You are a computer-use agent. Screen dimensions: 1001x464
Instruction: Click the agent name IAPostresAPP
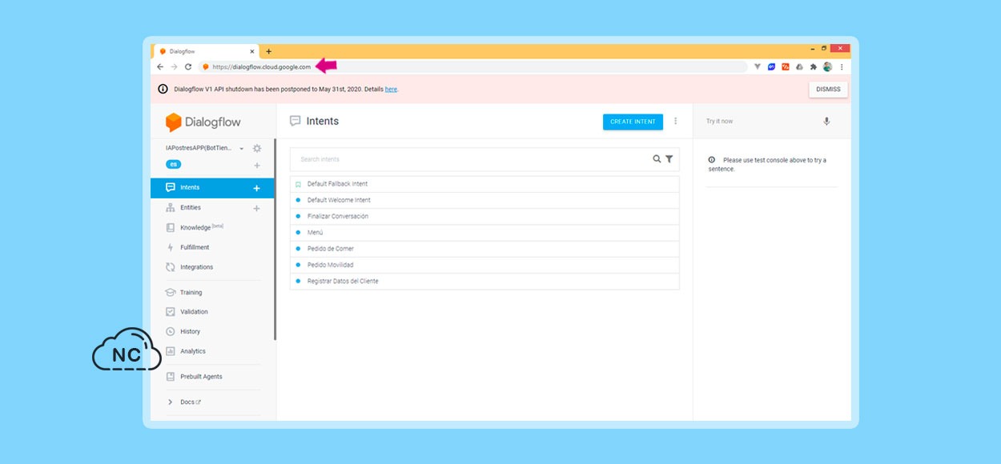pos(199,149)
